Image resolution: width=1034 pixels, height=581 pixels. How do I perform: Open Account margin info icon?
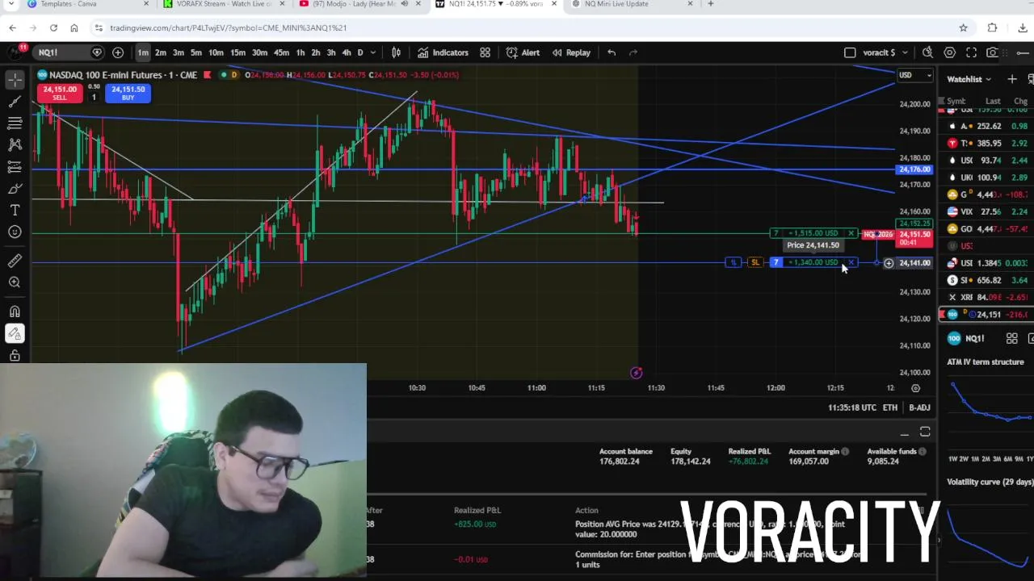845,451
